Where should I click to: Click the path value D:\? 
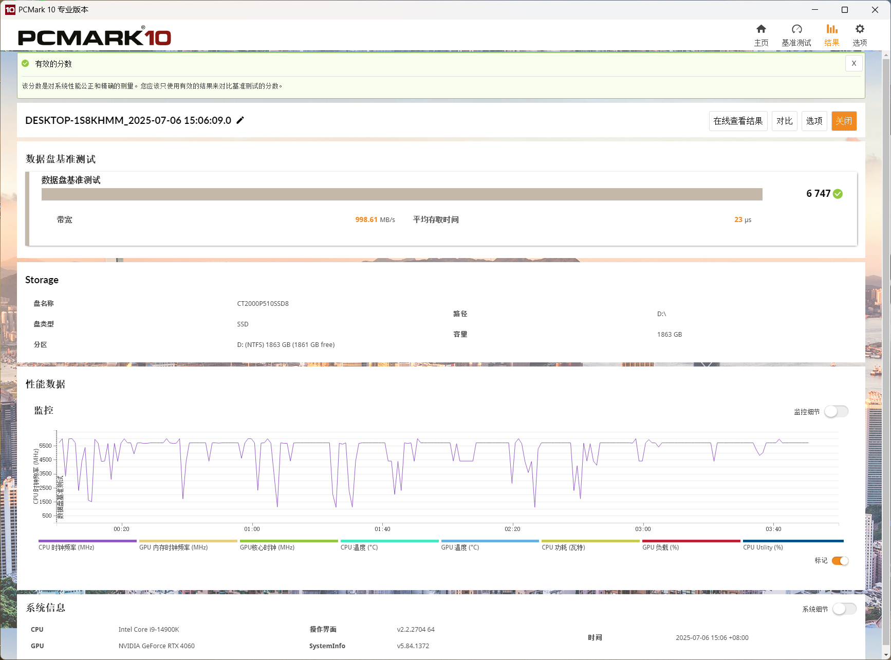[x=661, y=314]
